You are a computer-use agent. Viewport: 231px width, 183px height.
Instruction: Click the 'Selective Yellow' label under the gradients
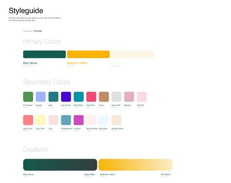click(x=108, y=175)
